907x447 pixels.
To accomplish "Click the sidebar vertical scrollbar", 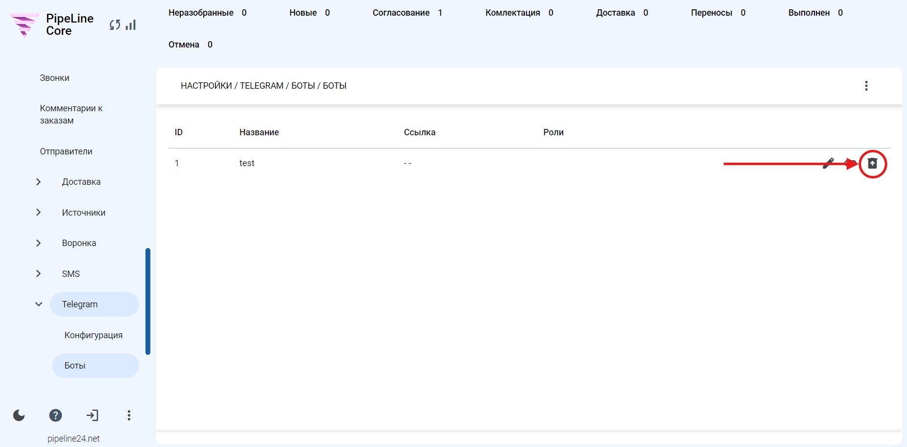I will pyautogui.click(x=148, y=301).
